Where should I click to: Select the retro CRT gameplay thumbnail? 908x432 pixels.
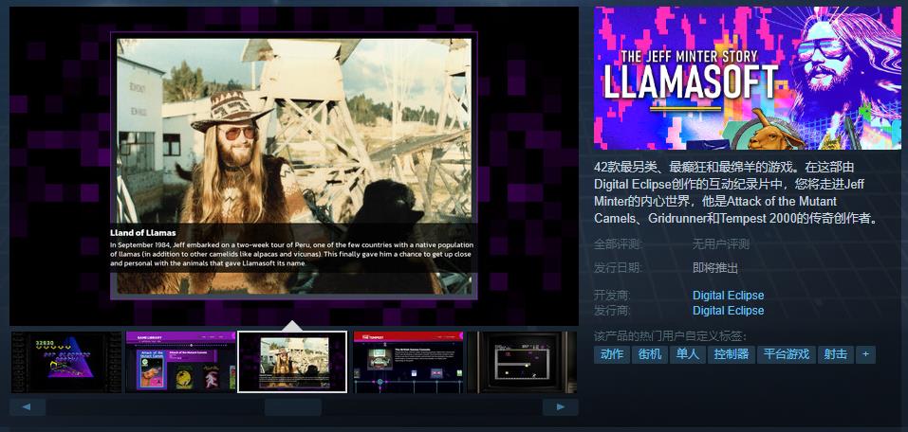tap(522, 362)
